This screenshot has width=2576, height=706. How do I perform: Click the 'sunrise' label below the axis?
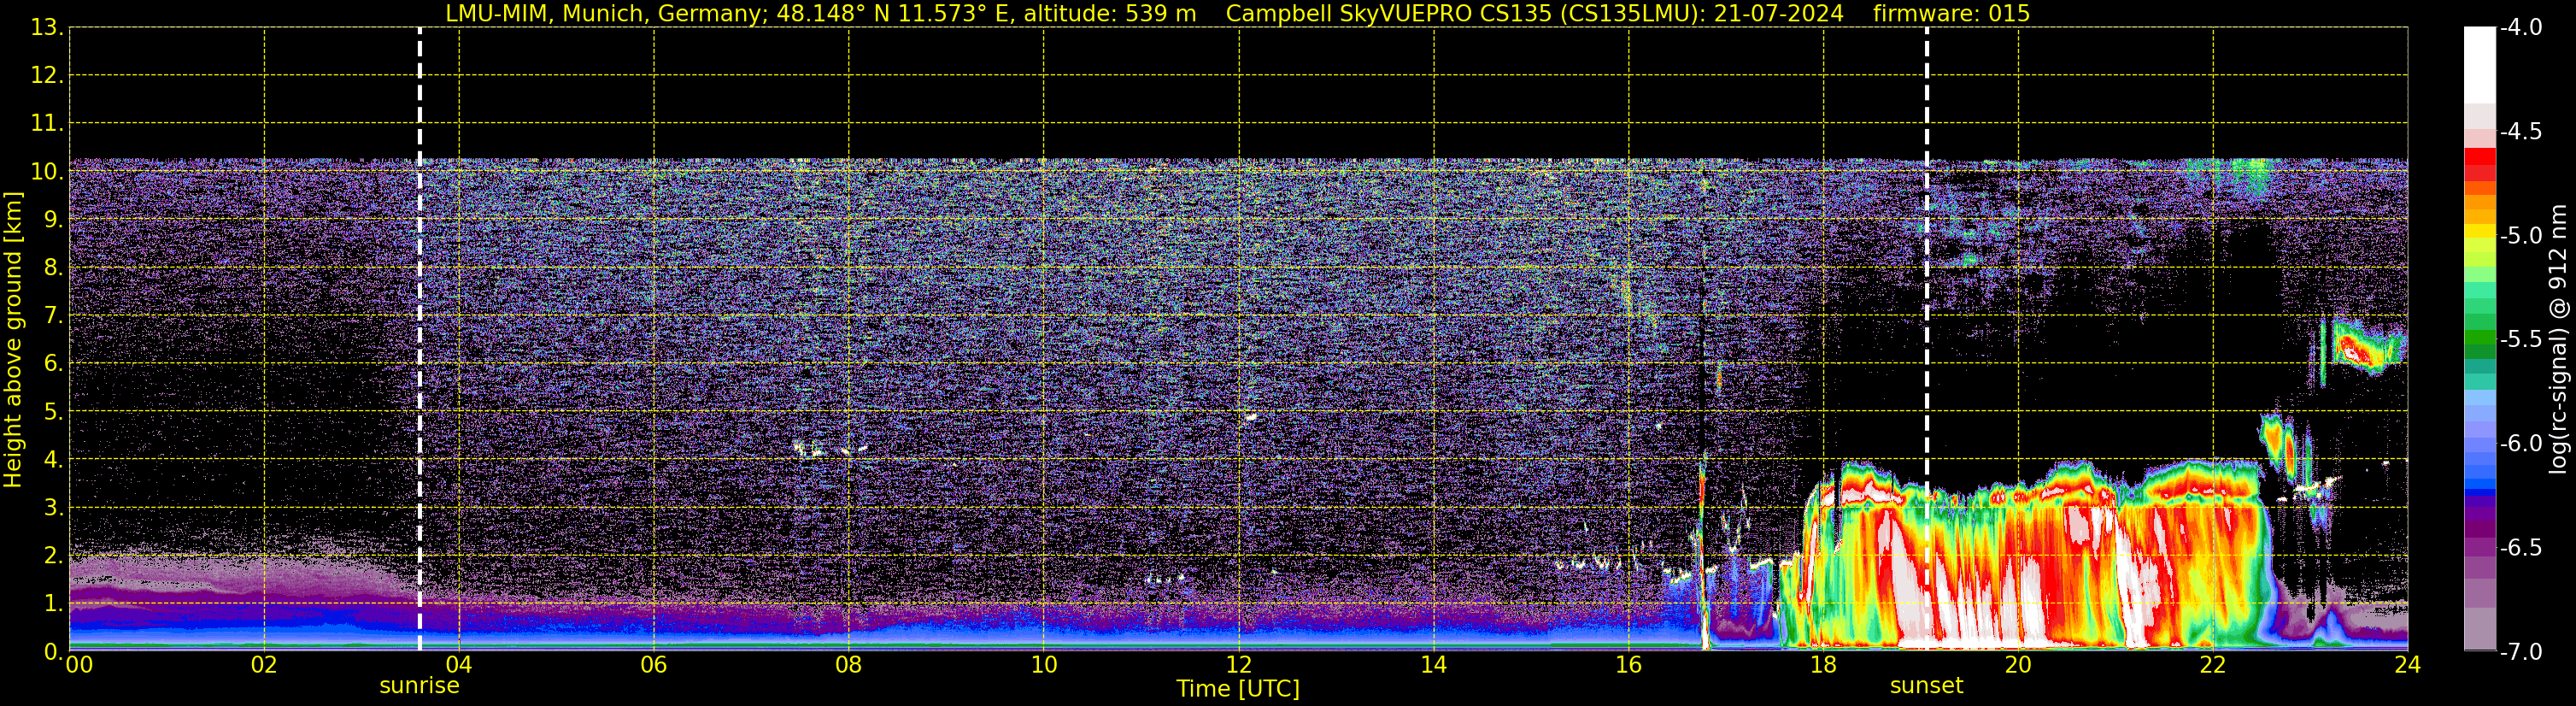tap(419, 686)
